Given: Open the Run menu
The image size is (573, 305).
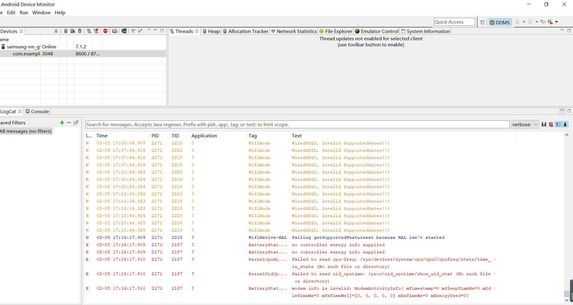Looking at the screenshot, I should 24,12.
